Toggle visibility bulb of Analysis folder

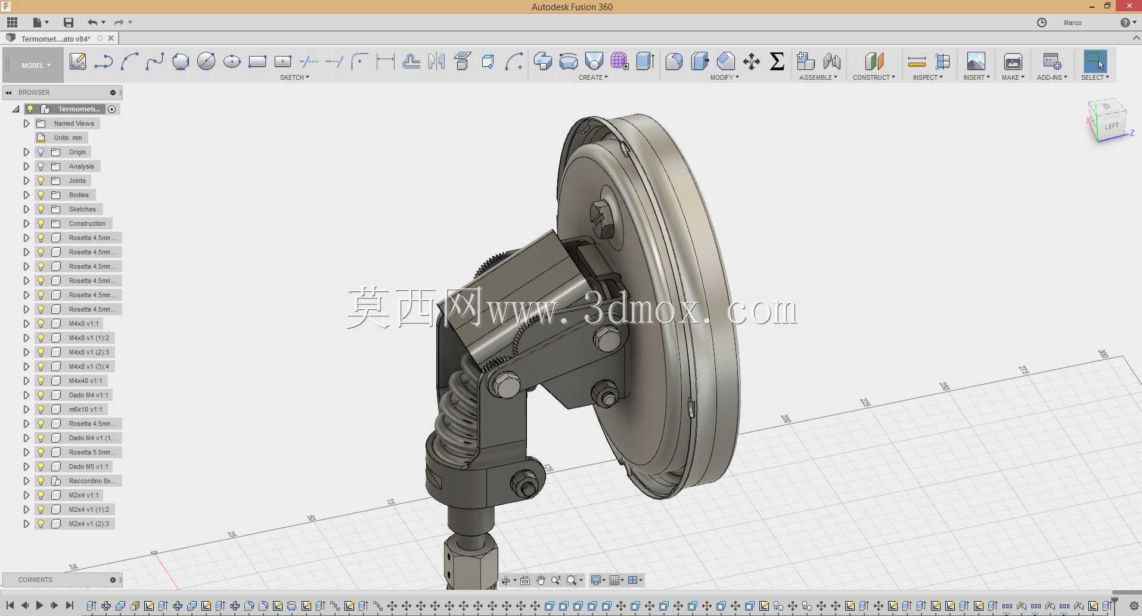(x=41, y=166)
